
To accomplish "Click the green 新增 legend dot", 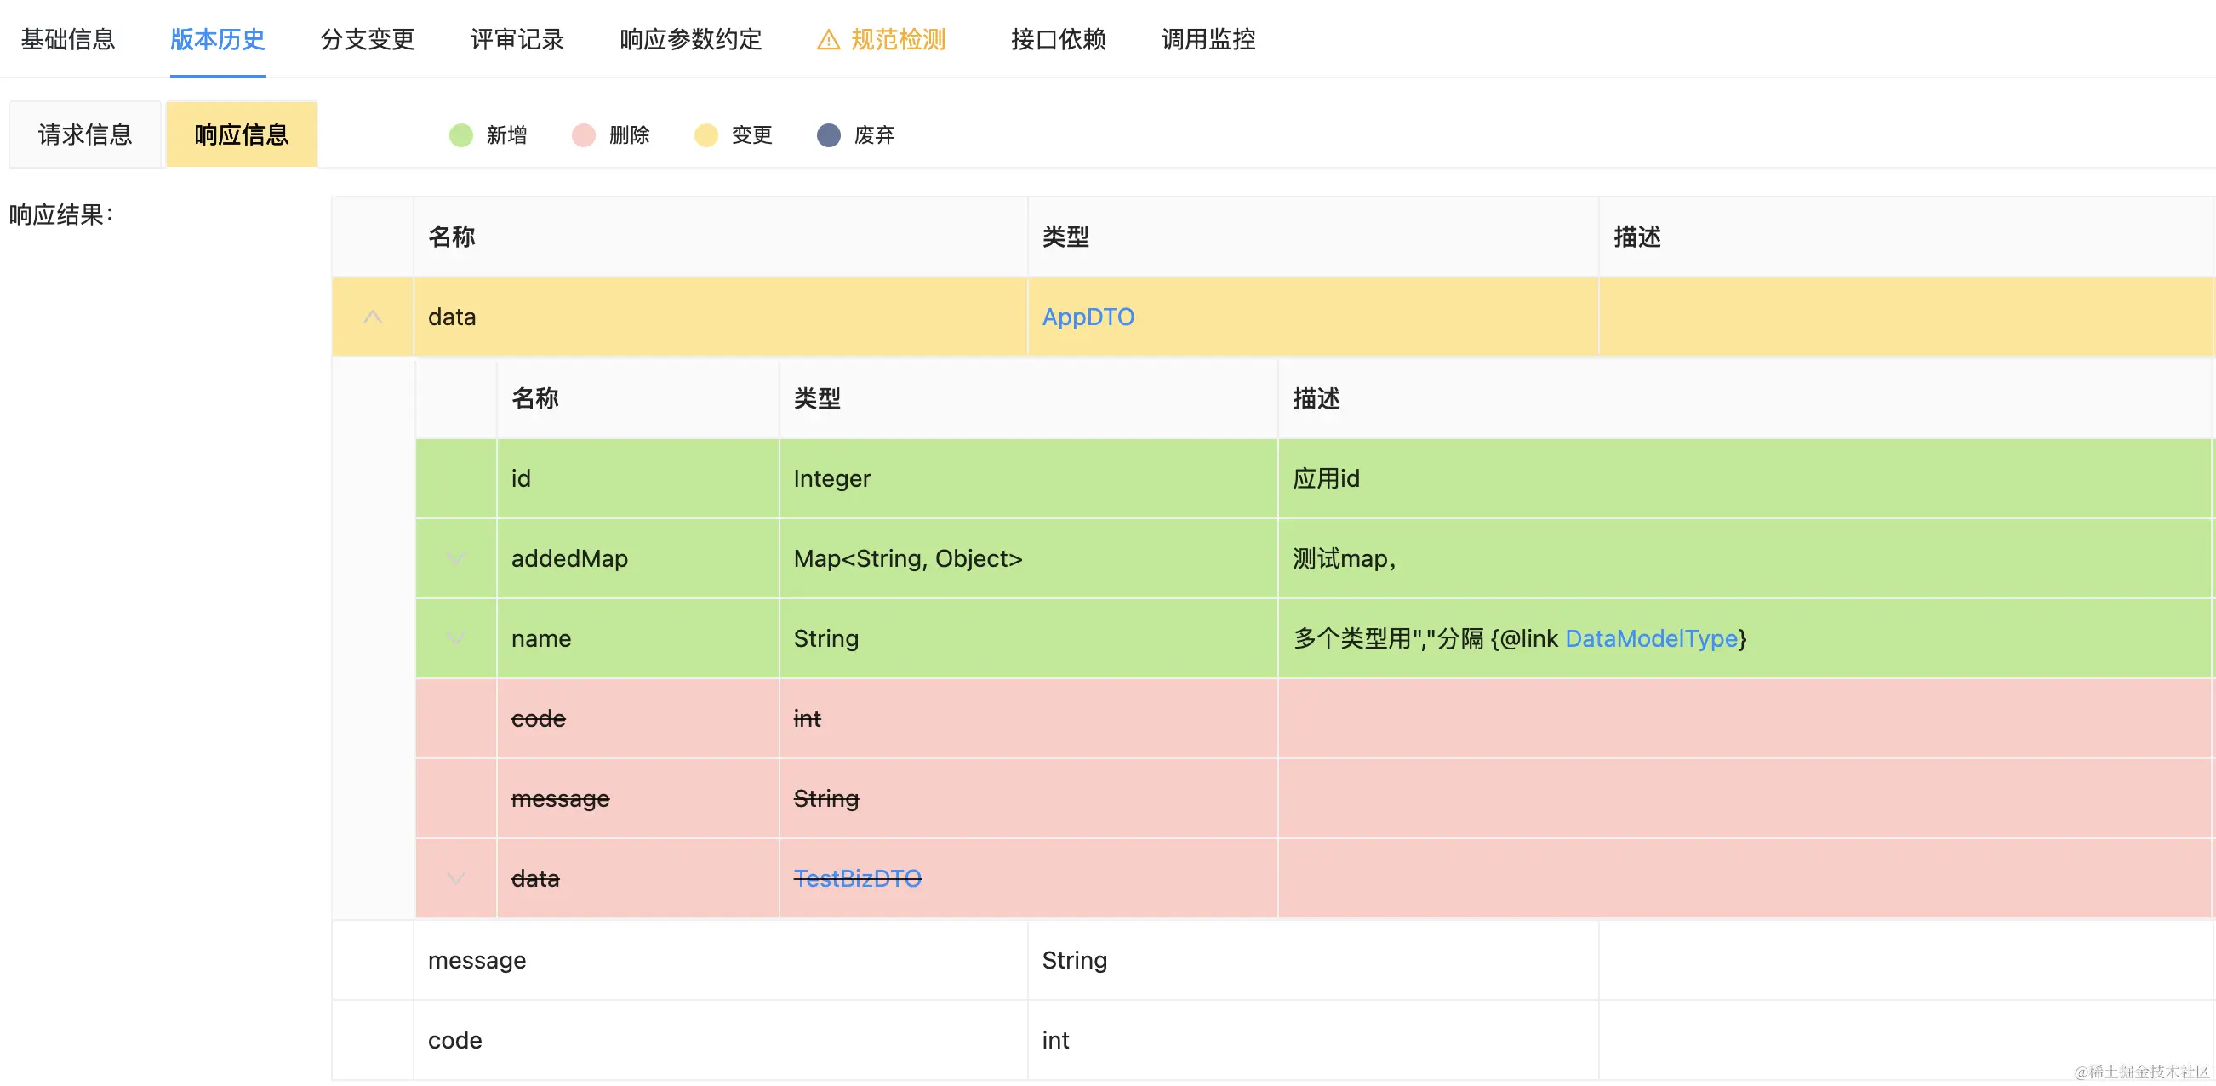I will (x=461, y=135).
